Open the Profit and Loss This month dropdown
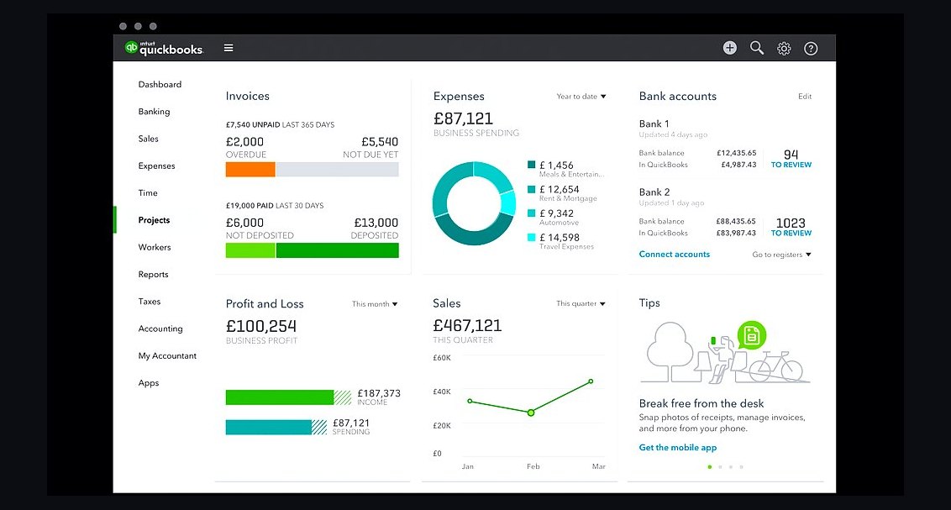The height and width of the screenshot is (510, 951). tap(374, 304)
